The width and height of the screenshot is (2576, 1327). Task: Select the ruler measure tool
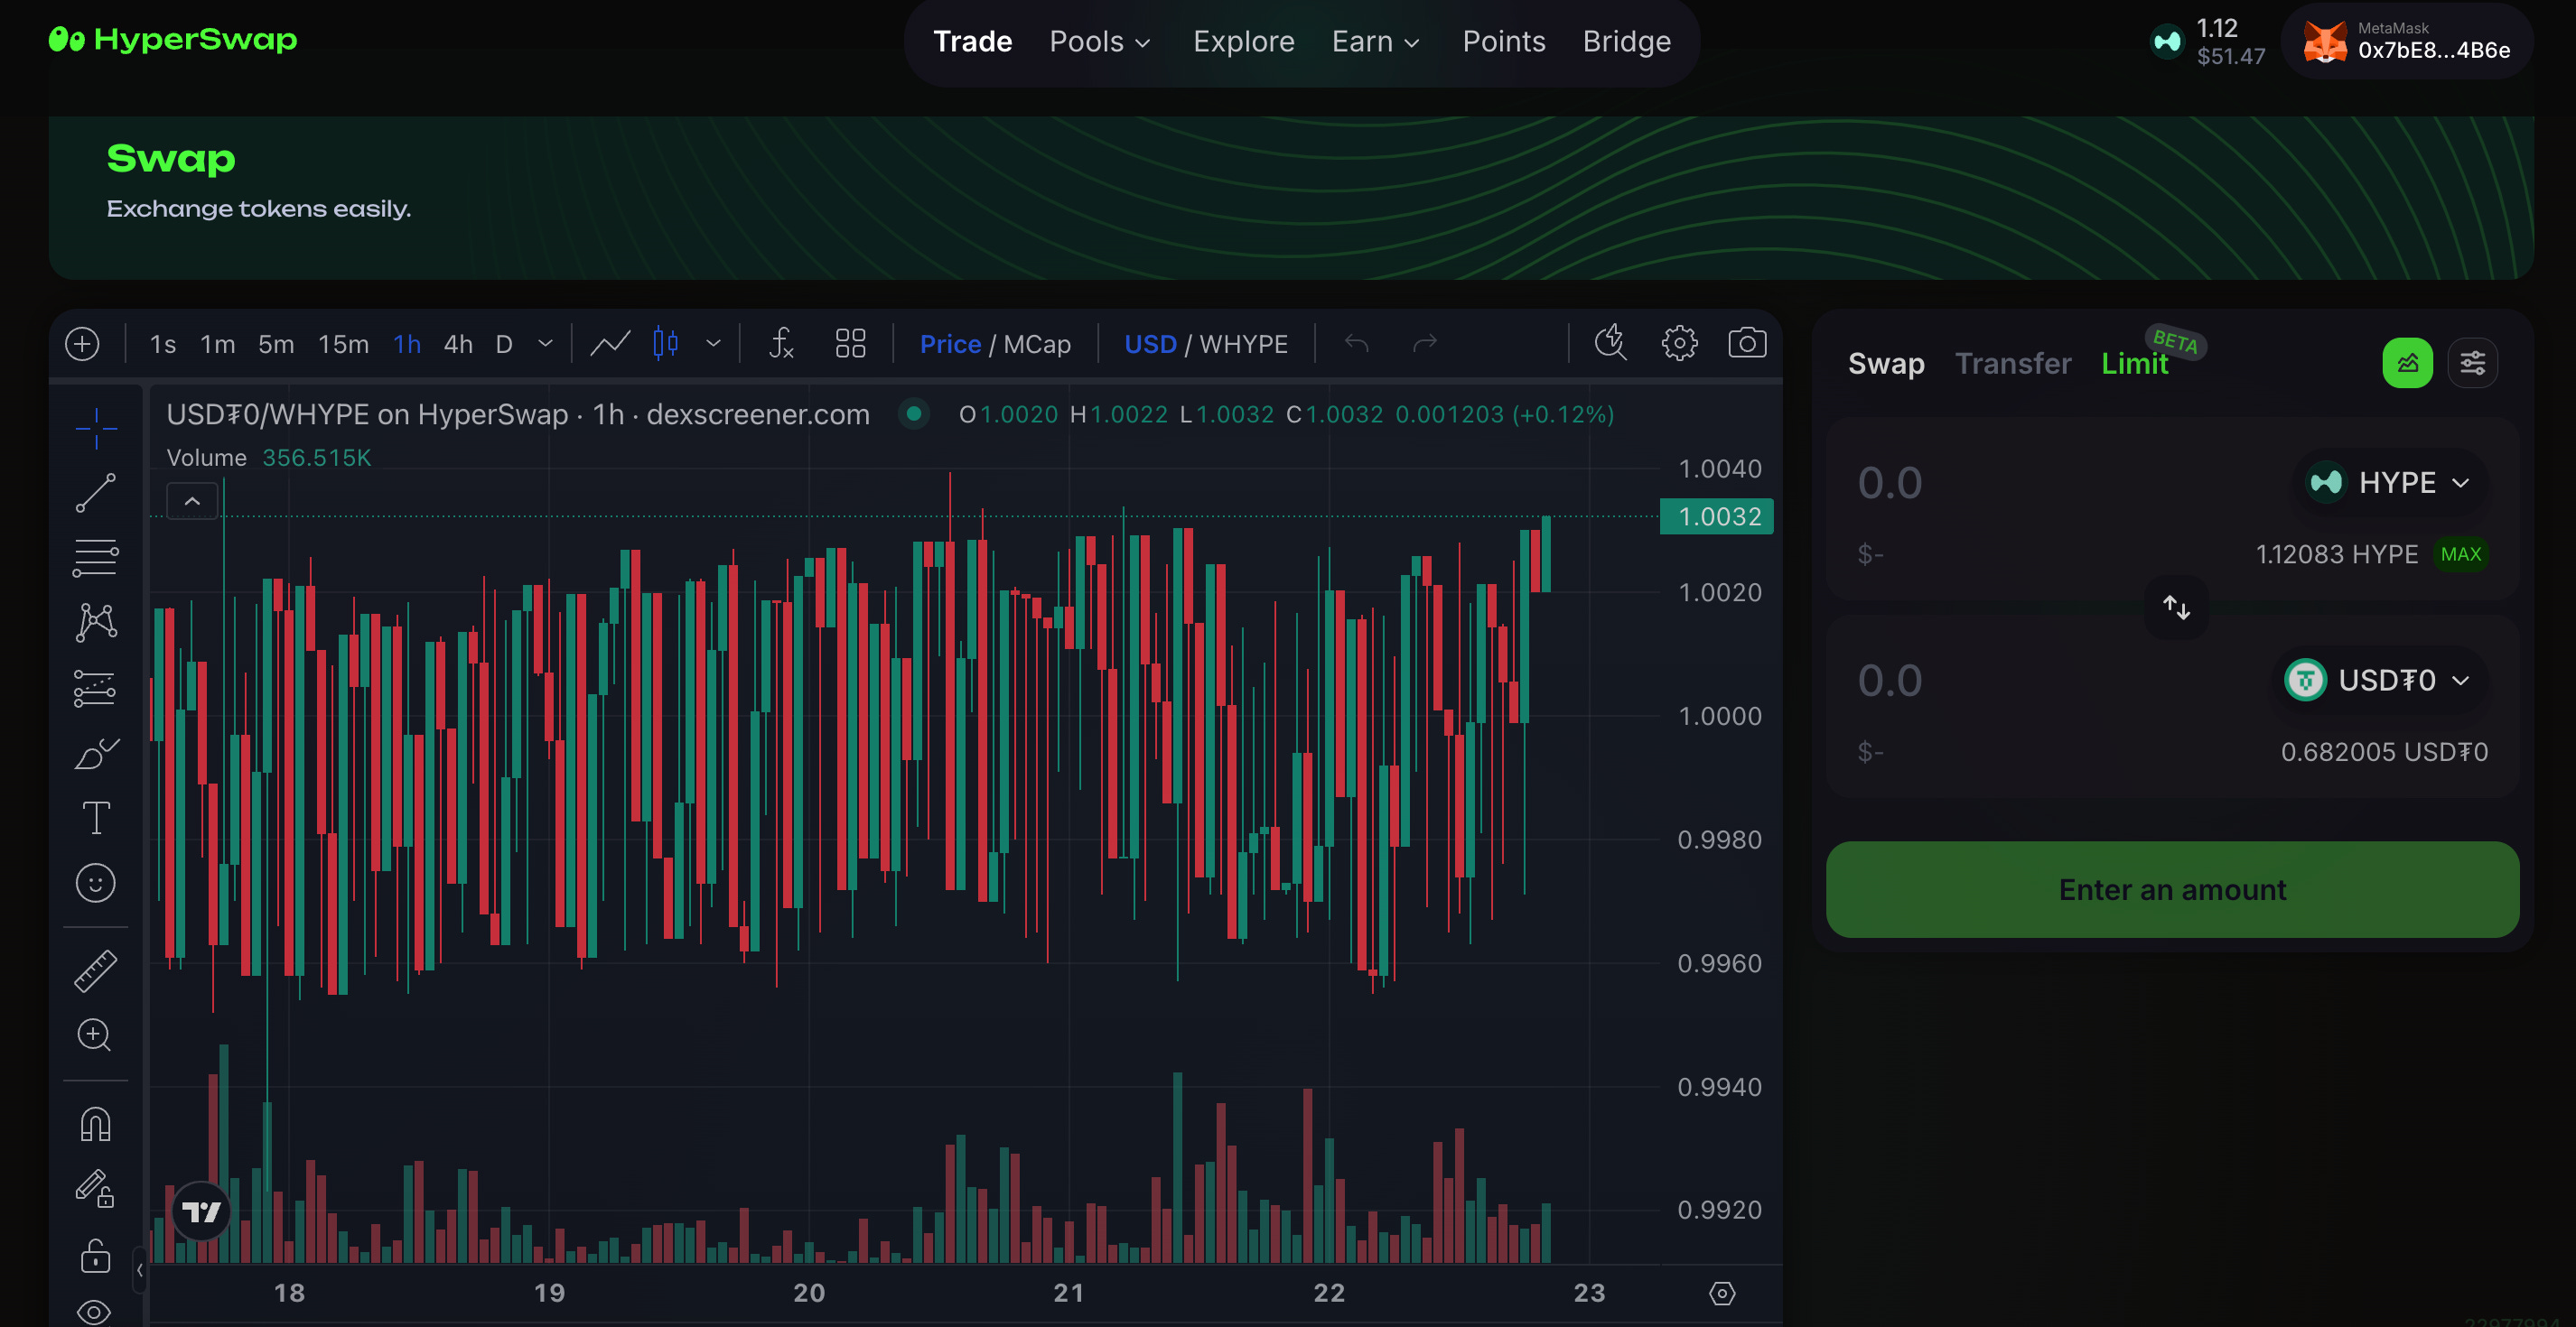coord(95,970)
